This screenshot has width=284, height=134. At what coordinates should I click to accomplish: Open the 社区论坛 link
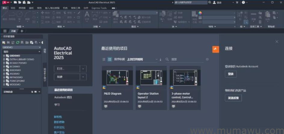(59, 127)
